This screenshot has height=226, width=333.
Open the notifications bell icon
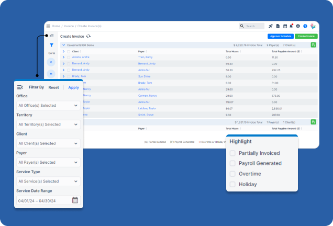[x=291, y=26]
